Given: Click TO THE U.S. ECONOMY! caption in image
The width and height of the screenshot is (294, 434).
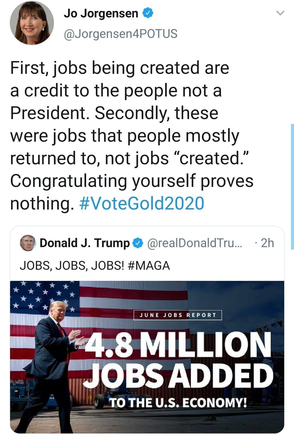Looking at the screenshot, I should click(x=178, y=402).
